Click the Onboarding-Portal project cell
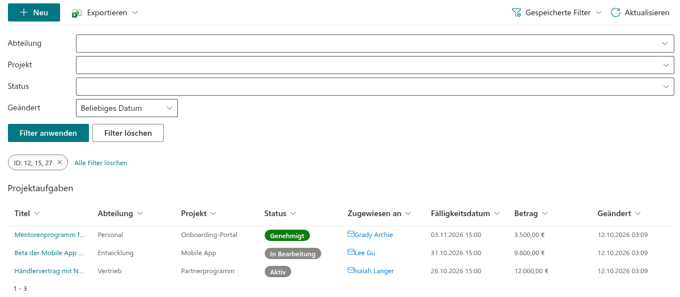 tap(209, 234)
